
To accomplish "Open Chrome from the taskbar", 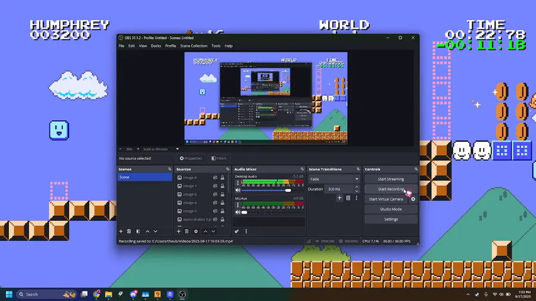I will click(96, 294).
